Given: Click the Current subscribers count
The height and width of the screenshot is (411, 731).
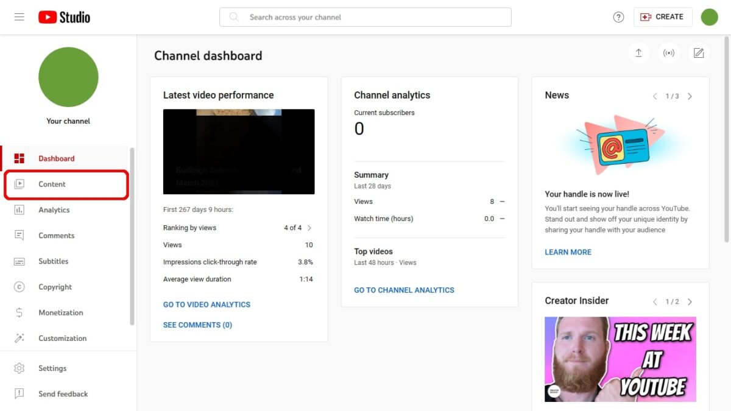Looking at the screenshot, I should [x=359, y=128].
